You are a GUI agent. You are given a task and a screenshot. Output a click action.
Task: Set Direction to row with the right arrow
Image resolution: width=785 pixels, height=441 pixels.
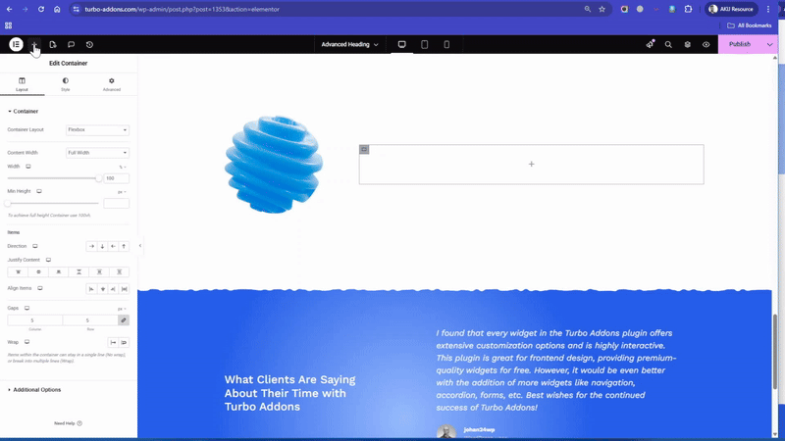pos(91,246)
